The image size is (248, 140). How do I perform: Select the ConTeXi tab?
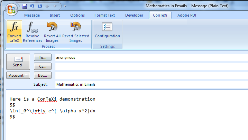160,15
